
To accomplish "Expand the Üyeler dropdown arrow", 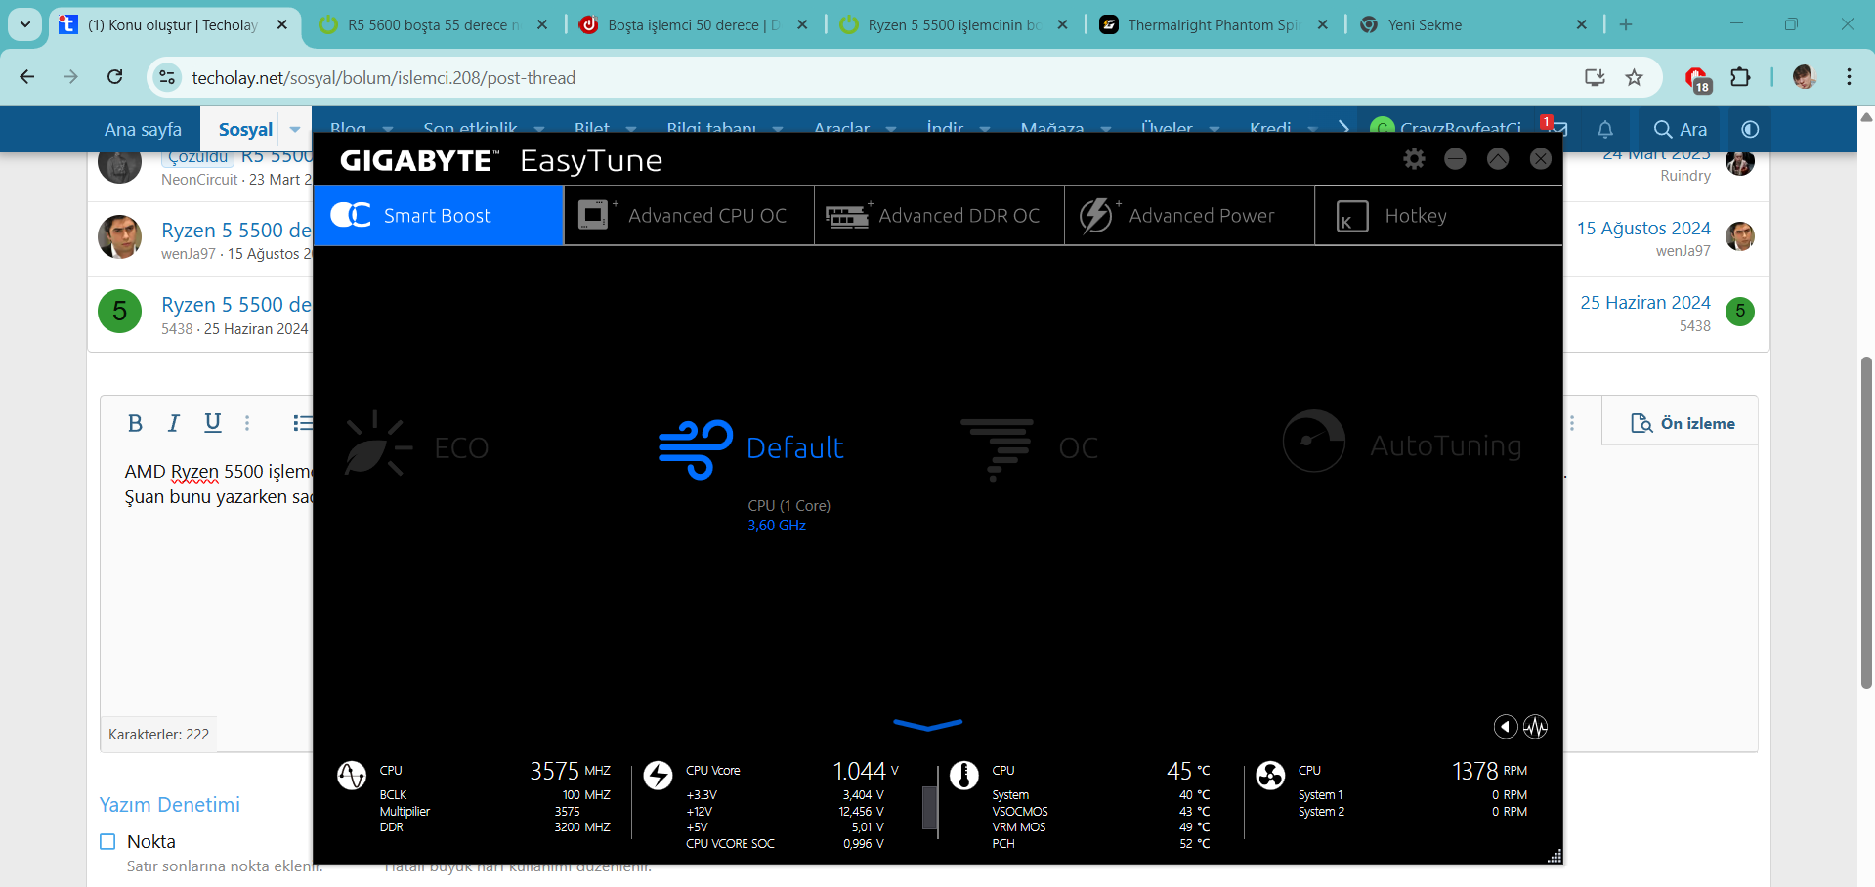I will click(x=1214, y=129).
